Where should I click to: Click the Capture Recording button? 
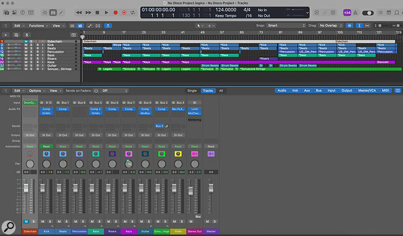tap(124, 12)
